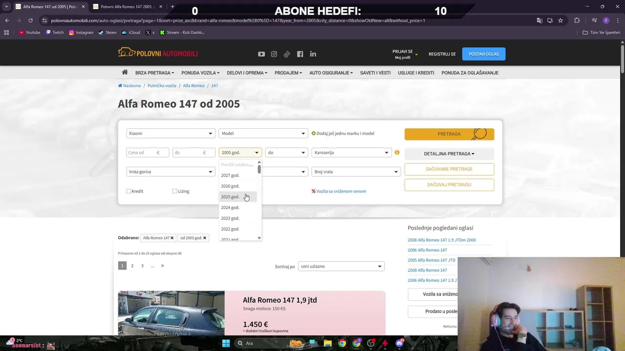This screenshot has height=351, width=625.
Task: Click the orange info icon beside Karoserija
Action: (x=397, y=153)
